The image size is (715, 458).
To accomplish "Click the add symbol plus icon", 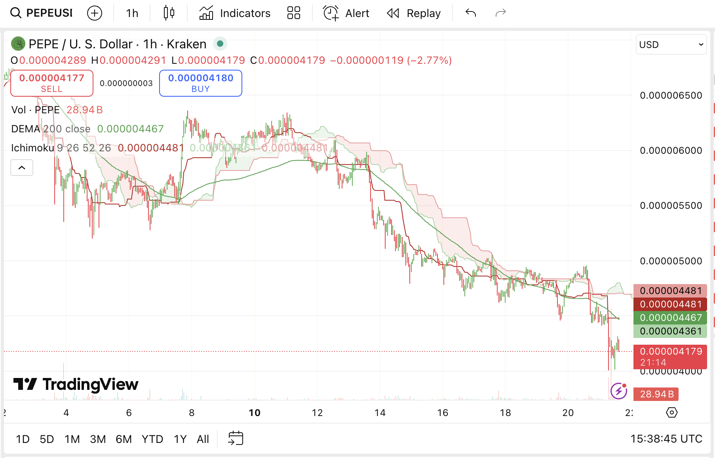I will (x=94, y=13).
